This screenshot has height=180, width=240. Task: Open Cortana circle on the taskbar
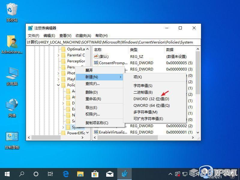[x=36, y=174]
